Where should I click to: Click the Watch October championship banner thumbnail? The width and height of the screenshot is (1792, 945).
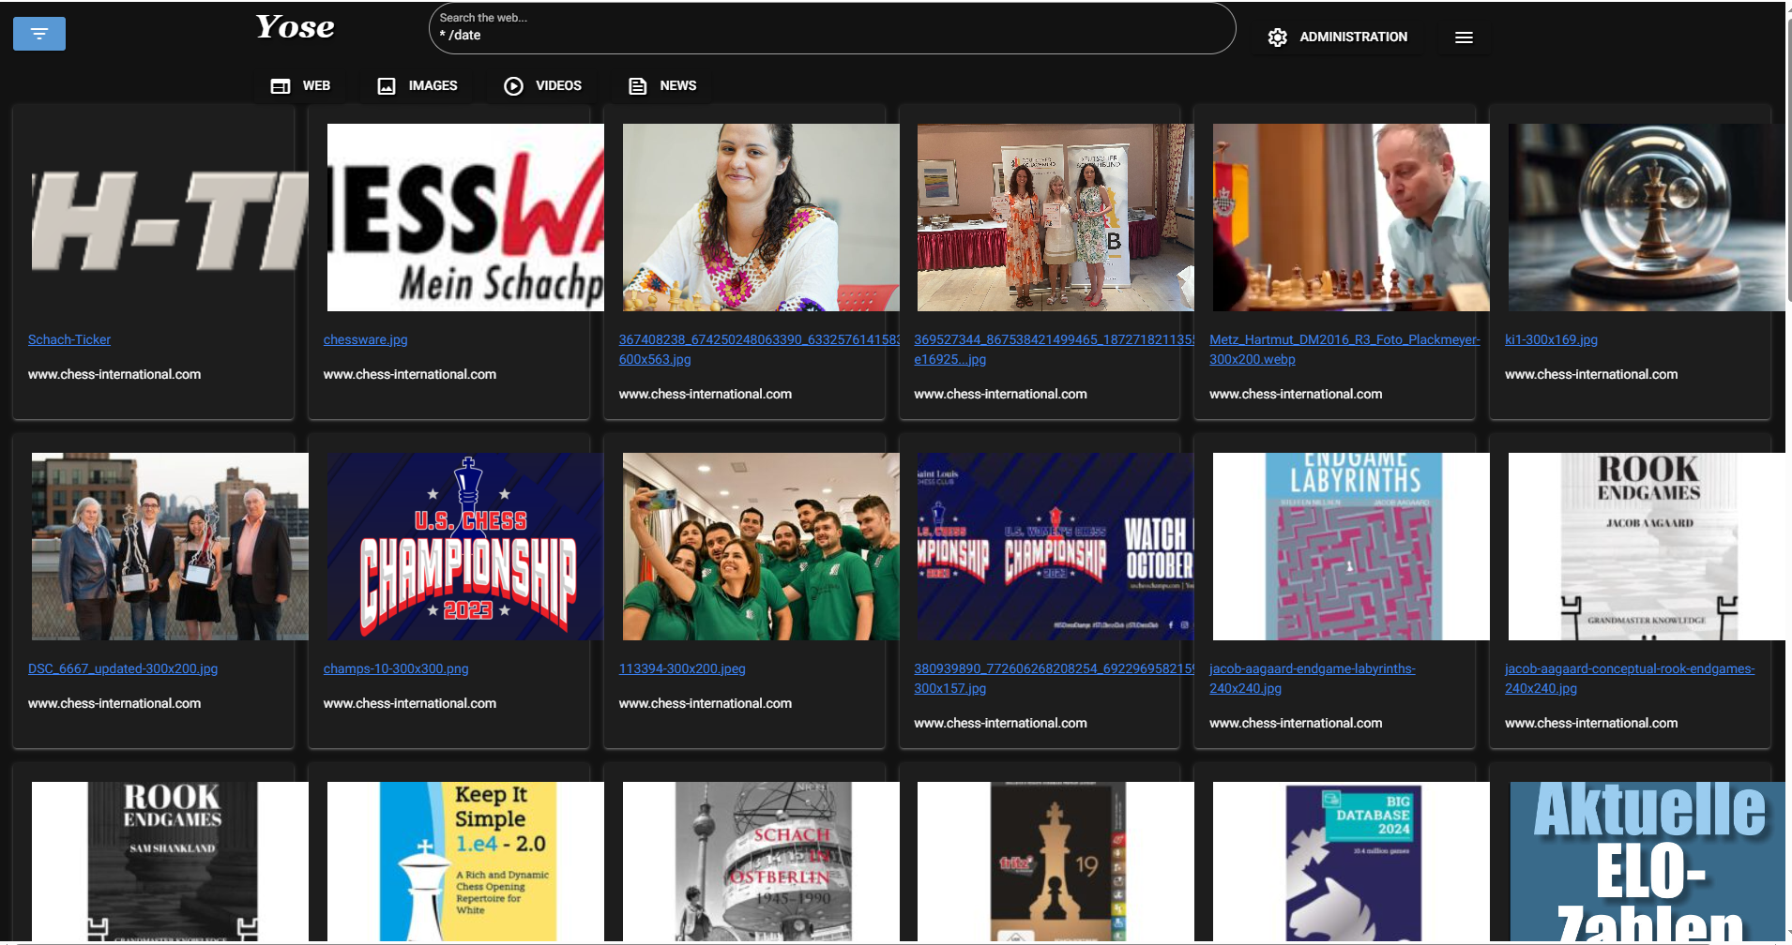1055,547
